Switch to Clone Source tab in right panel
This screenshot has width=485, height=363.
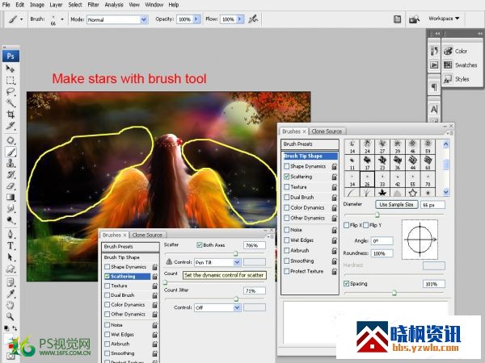[327, 131]
